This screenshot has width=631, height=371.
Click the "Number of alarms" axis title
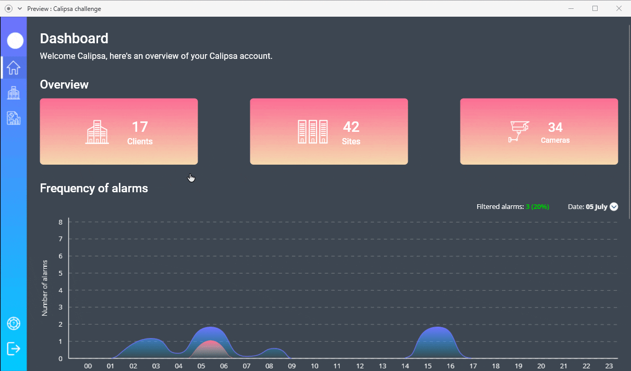[45, 288]
